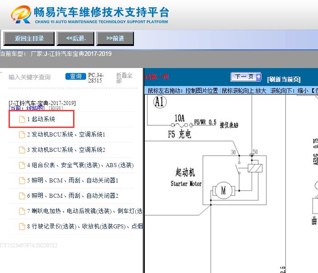The image size is (318, 273).
Task: Click the blue 查询 search button
Action: tap(76, 76)
